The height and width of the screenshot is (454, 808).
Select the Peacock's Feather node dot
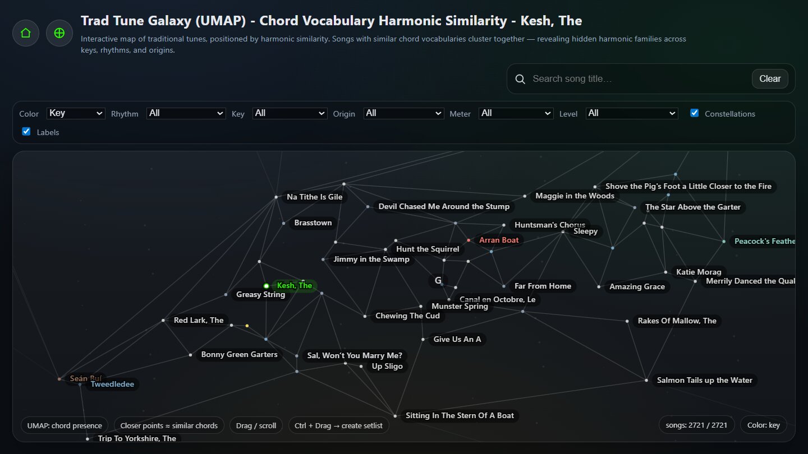[724, 242]
